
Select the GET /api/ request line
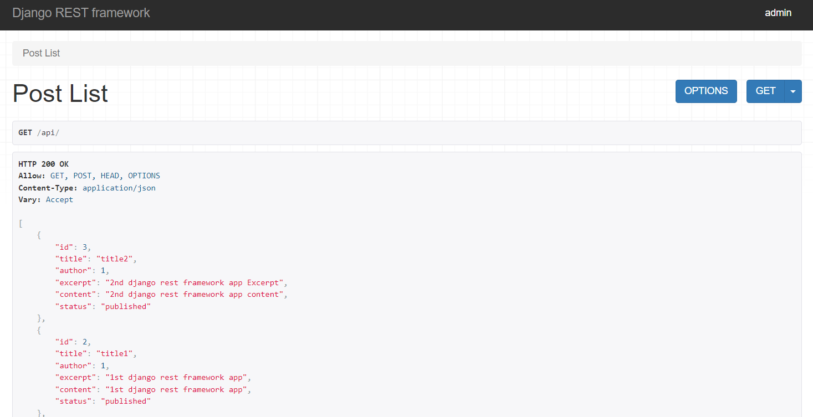[x=39, y=133]
